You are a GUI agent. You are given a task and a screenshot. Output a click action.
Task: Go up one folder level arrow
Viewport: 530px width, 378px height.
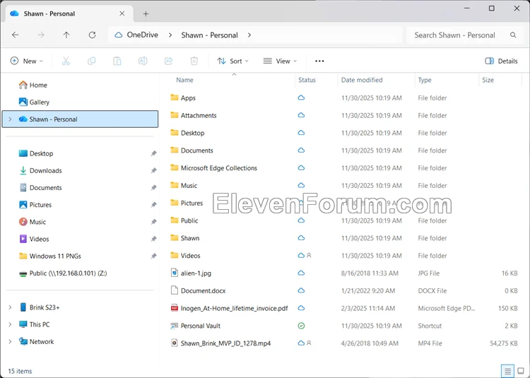coord(66,35)
